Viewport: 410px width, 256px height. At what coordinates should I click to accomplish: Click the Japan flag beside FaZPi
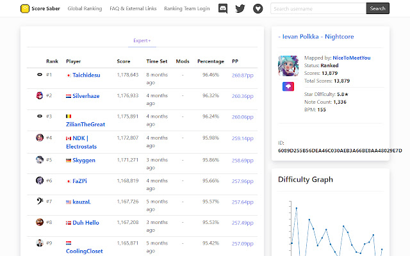69,181
